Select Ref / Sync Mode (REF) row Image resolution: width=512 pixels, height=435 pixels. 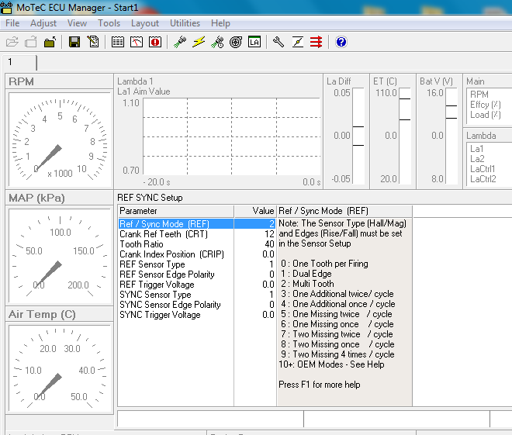(x=196, y=224)
